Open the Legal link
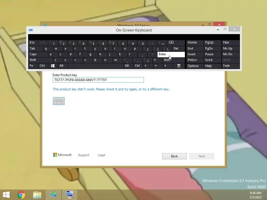The image size is (267, 200). pos(101,155)
